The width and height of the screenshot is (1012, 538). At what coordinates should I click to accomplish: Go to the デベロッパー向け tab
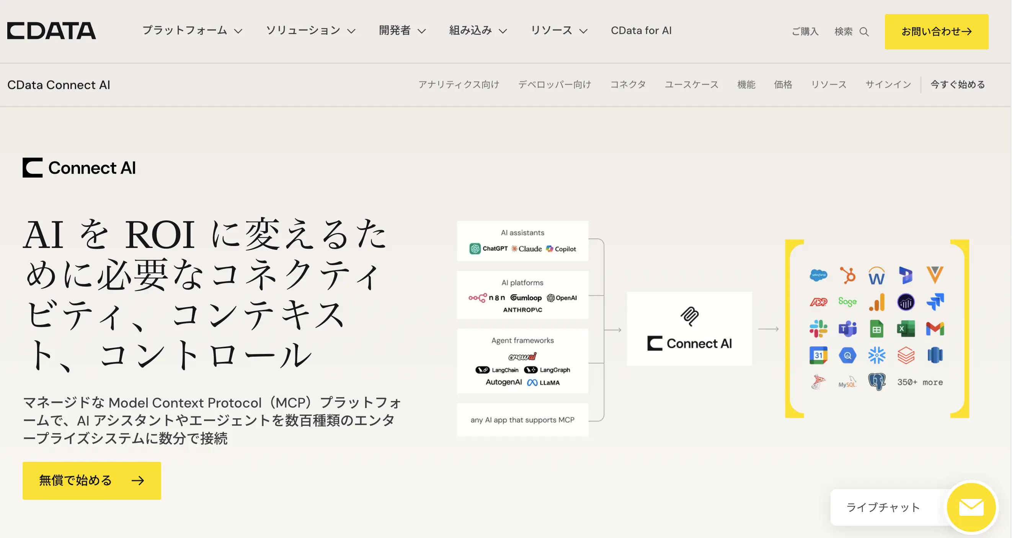[554, 85]
